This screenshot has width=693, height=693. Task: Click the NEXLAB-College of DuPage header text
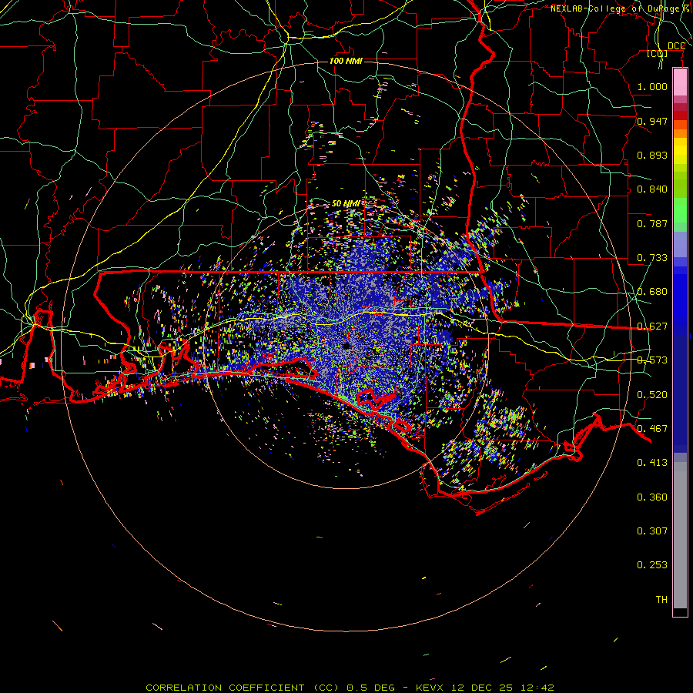[x=621, y=8]
